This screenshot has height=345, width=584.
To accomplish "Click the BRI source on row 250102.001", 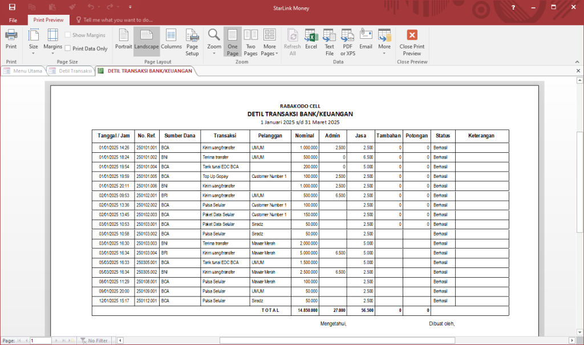I will coord(164,196).
